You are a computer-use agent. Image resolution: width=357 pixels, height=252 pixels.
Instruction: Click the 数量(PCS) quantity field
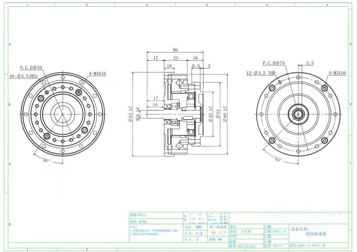(145, 215)
